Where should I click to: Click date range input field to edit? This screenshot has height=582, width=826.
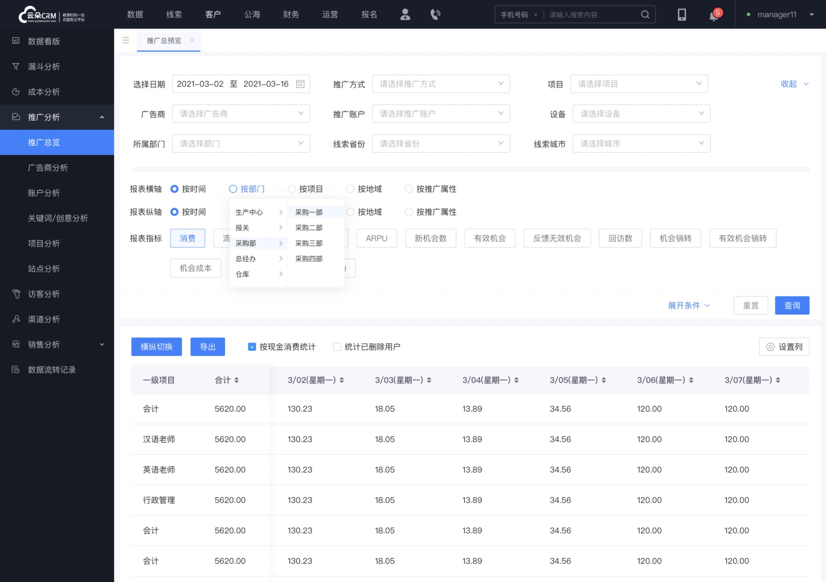pyautogui.click(x=241, y=84)
